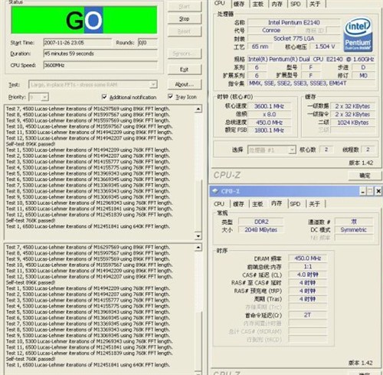The image size is (383, 375).
Task: Click the FSB:DRAM ratio value 1:1
Action: coord(308,267)
